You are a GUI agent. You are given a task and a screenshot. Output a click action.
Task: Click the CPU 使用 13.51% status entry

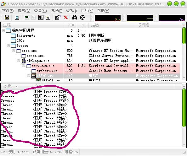(x=15, y=152)
